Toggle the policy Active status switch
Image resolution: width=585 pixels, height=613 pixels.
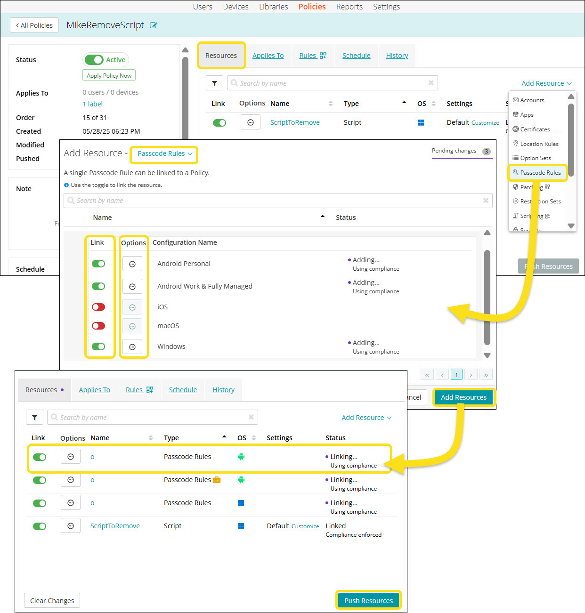pos(94,60)
